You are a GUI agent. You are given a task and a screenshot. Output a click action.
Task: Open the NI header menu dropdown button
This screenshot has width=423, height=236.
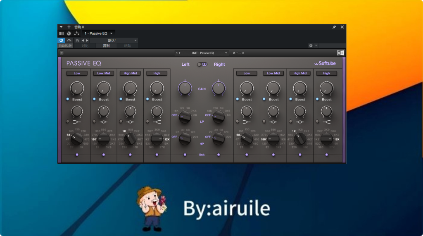pyautogui.click(x=62, y=53)
